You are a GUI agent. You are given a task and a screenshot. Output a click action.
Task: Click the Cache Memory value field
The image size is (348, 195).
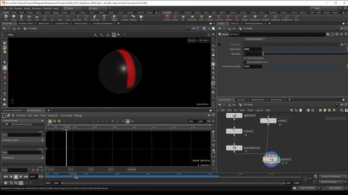click(252, 66)
